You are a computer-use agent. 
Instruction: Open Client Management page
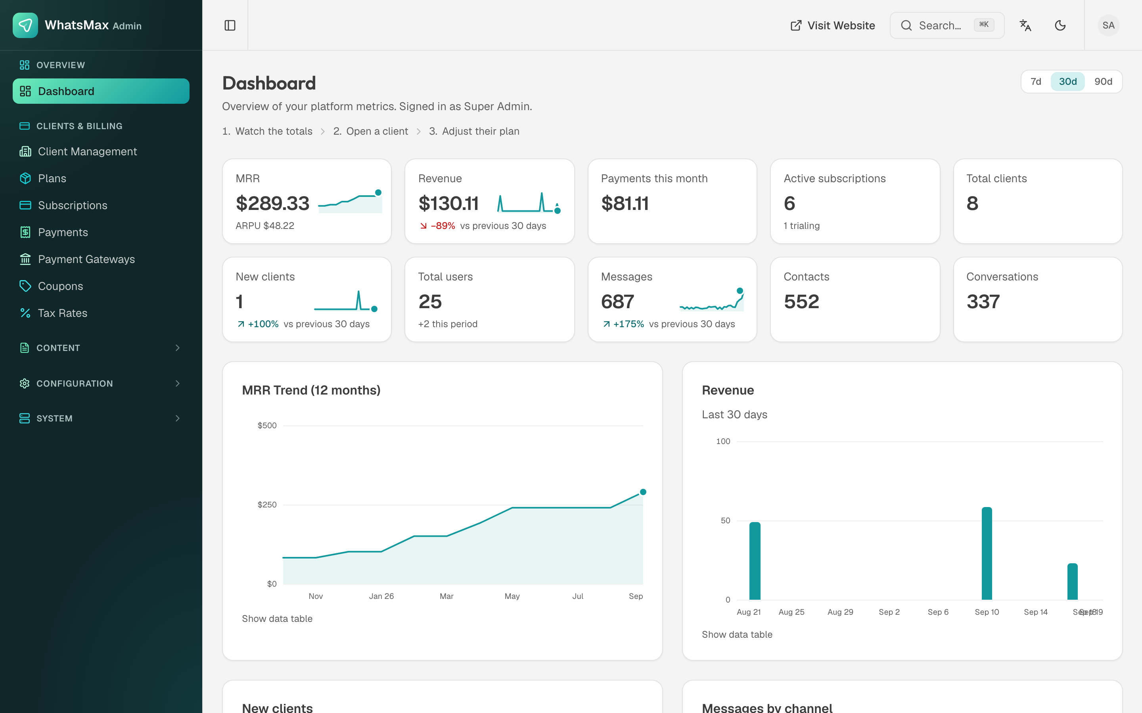[101, 151]
